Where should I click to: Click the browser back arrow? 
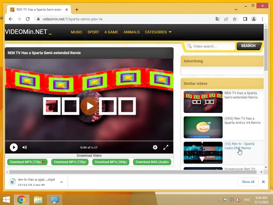tap(11, 19)
